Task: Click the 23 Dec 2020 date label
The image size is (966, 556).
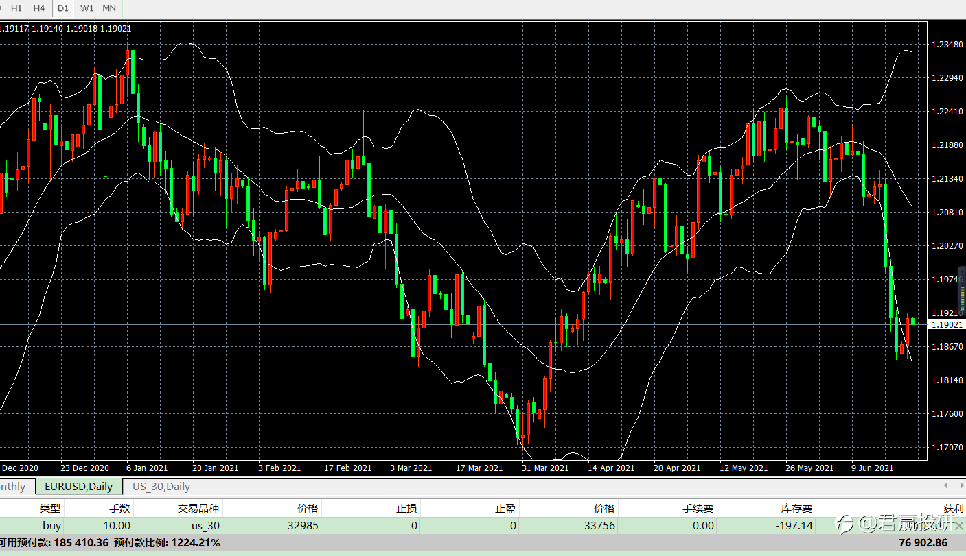Action: [84, 468]
